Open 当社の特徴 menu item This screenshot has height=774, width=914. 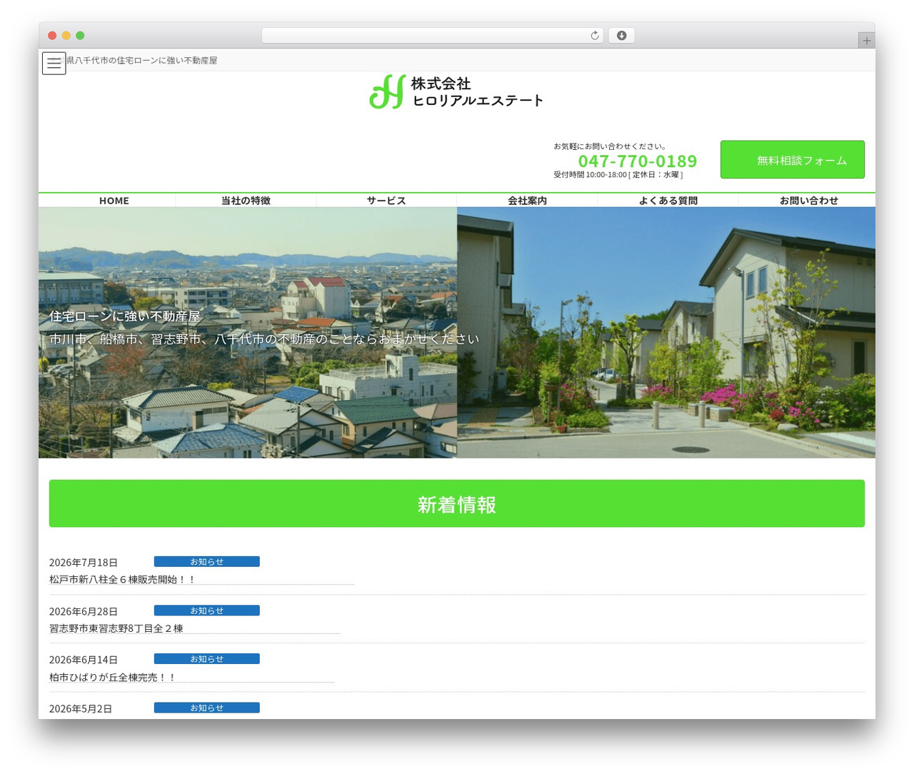pos(246,201)
